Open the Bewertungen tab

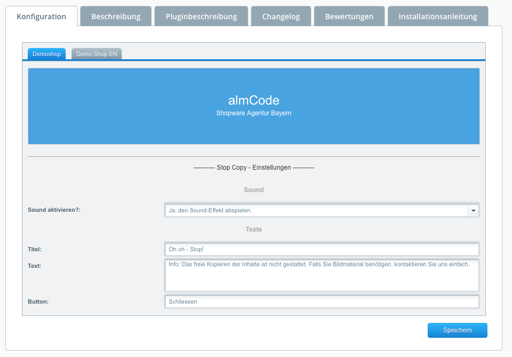pyautogui.click(x=349, y=17)
